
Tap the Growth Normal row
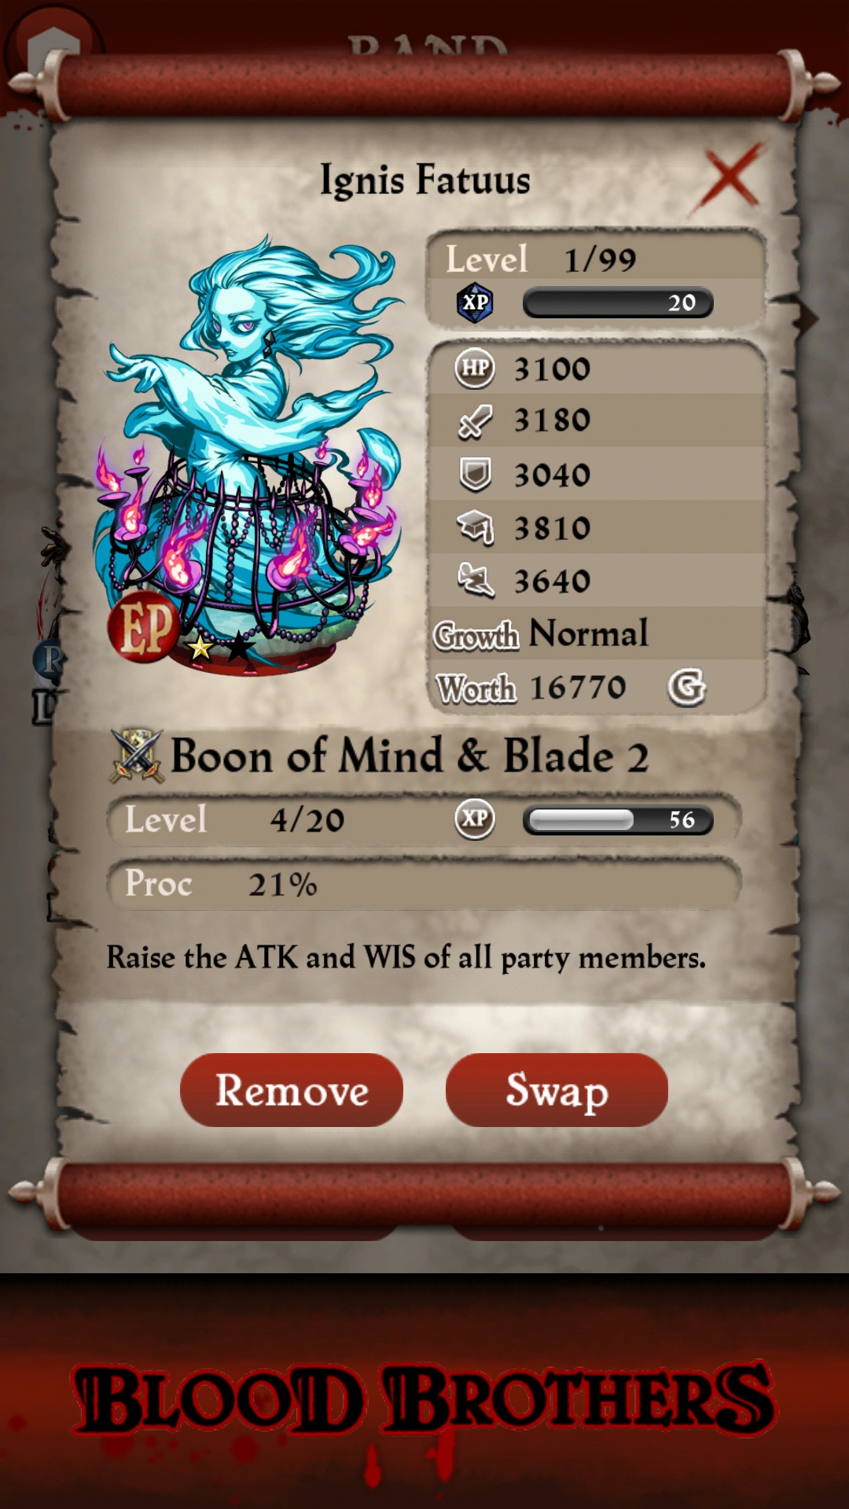tap(597, 633)
